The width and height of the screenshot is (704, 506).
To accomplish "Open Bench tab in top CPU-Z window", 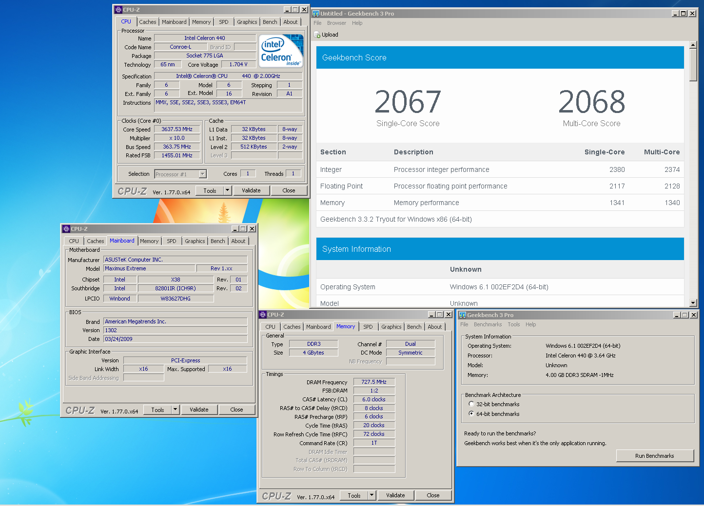I will 270,22.
